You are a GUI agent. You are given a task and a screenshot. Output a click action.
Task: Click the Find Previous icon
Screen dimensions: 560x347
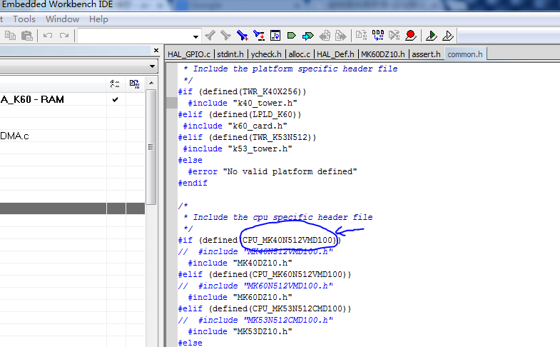(x=210, y=36)
